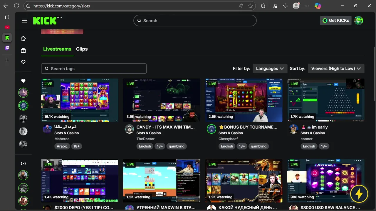Select the Arabic tag on Maherco stream
The height and width of the screenshot is (211, 376).
click(x=62, y=146)
